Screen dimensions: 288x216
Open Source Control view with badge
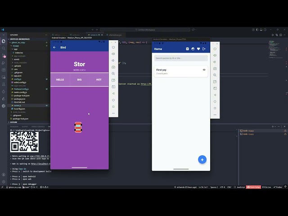coord(4,55)
